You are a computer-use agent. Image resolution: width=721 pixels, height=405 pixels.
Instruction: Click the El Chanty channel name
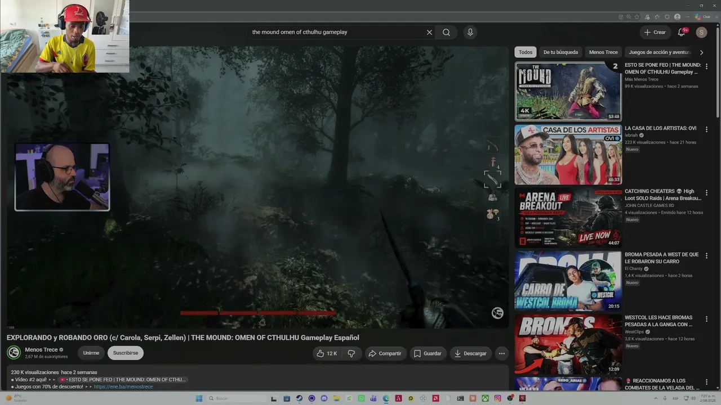(x=634, y=269)
